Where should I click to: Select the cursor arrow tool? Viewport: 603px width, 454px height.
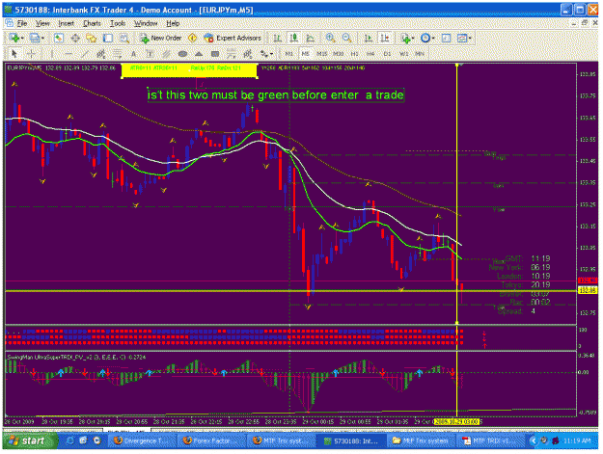(x=14, y=54)
